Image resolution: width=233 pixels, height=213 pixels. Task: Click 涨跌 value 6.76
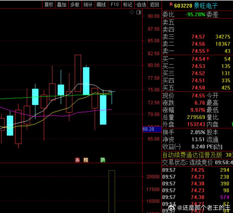tap(200, 103)
